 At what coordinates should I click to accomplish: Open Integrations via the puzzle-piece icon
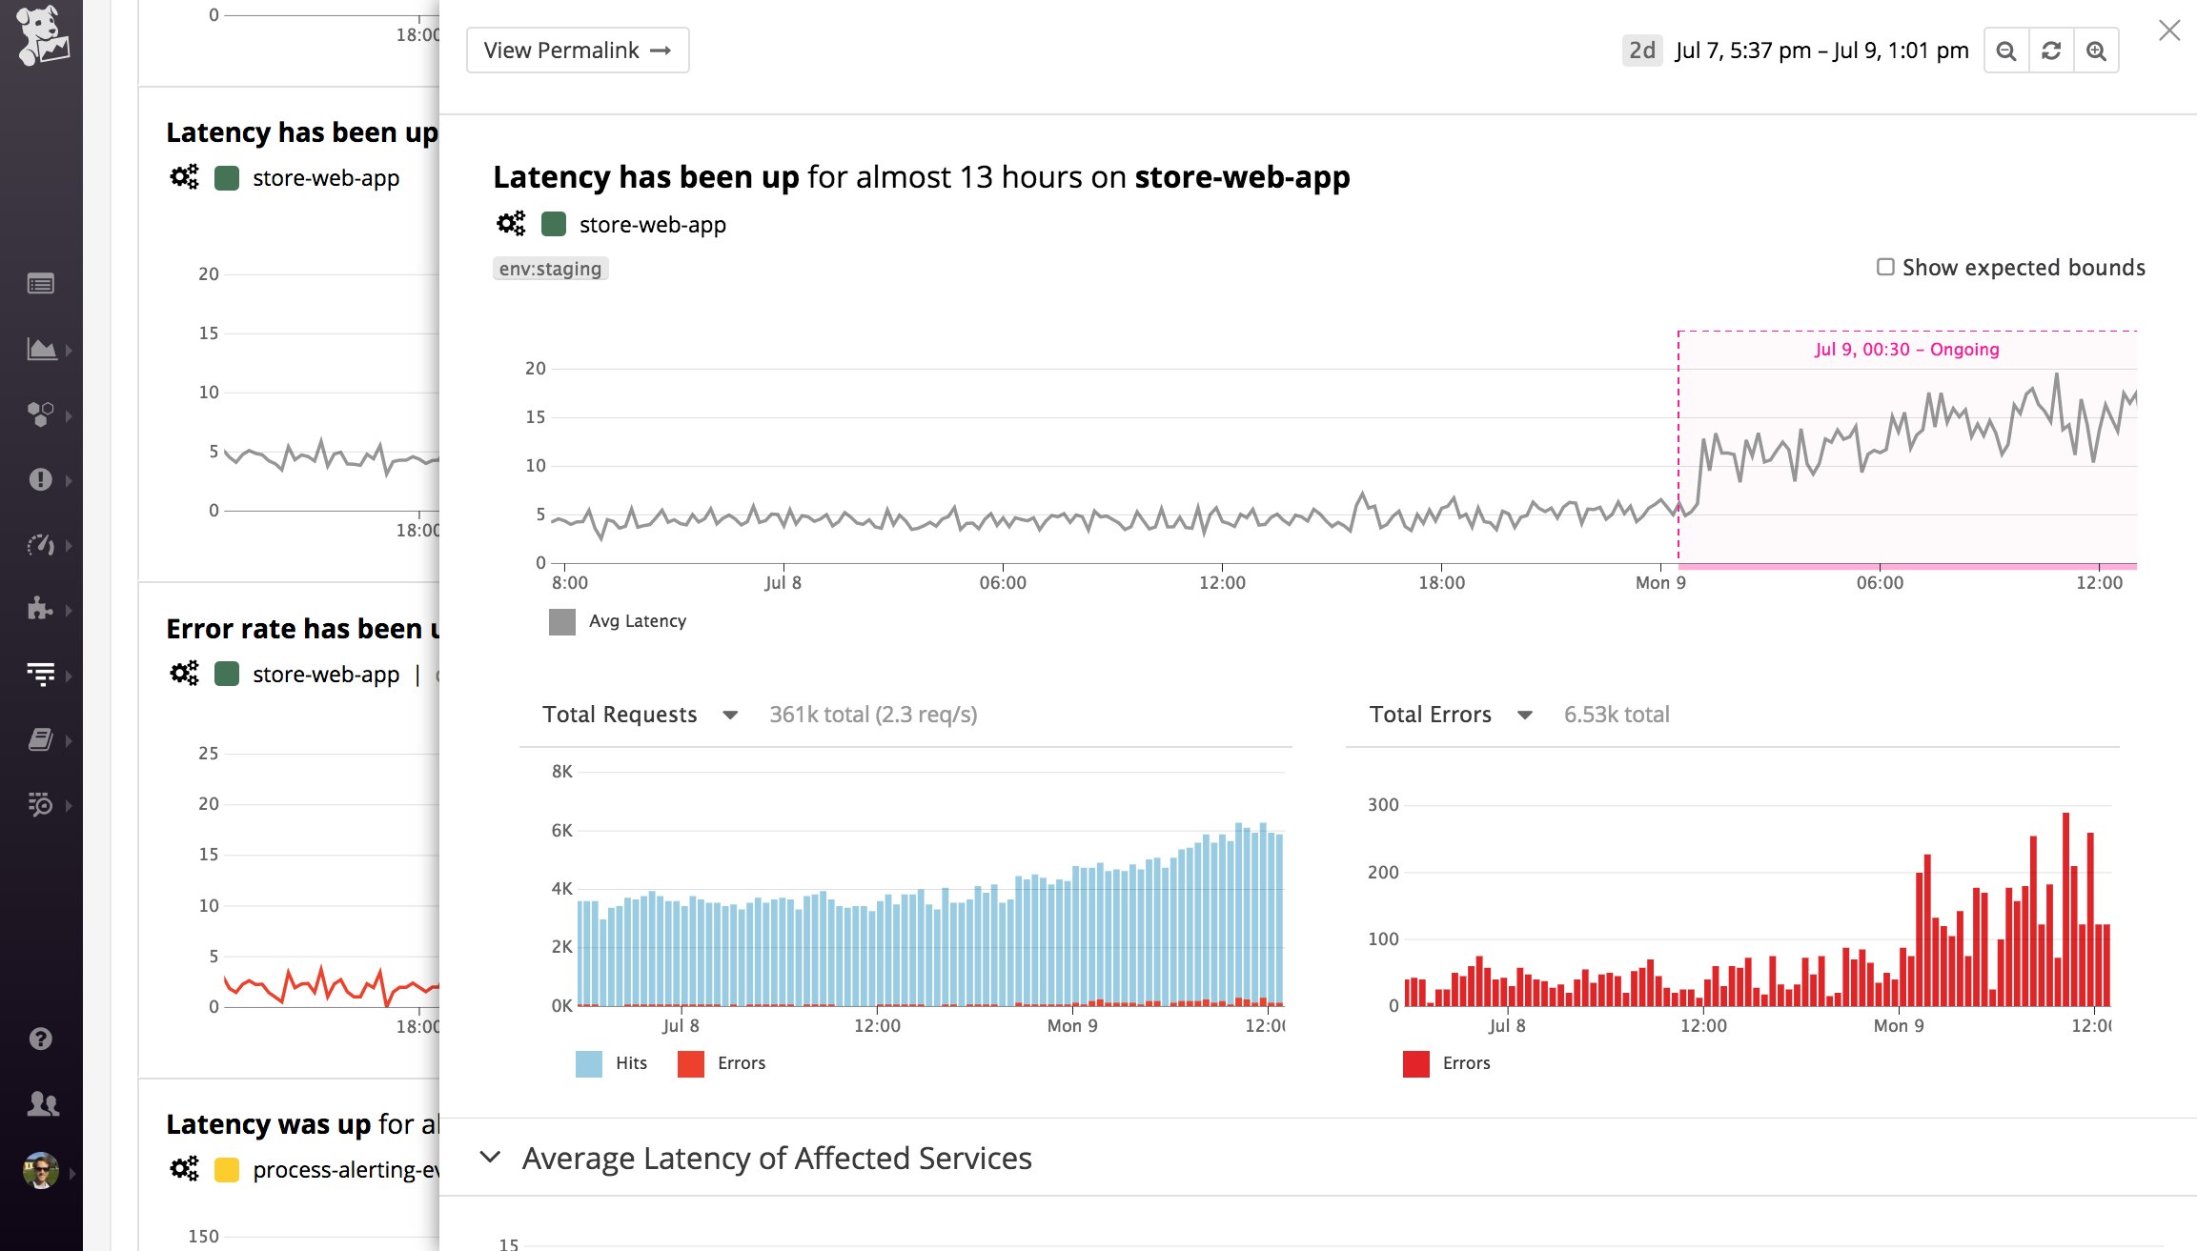[x=40, y=609]
